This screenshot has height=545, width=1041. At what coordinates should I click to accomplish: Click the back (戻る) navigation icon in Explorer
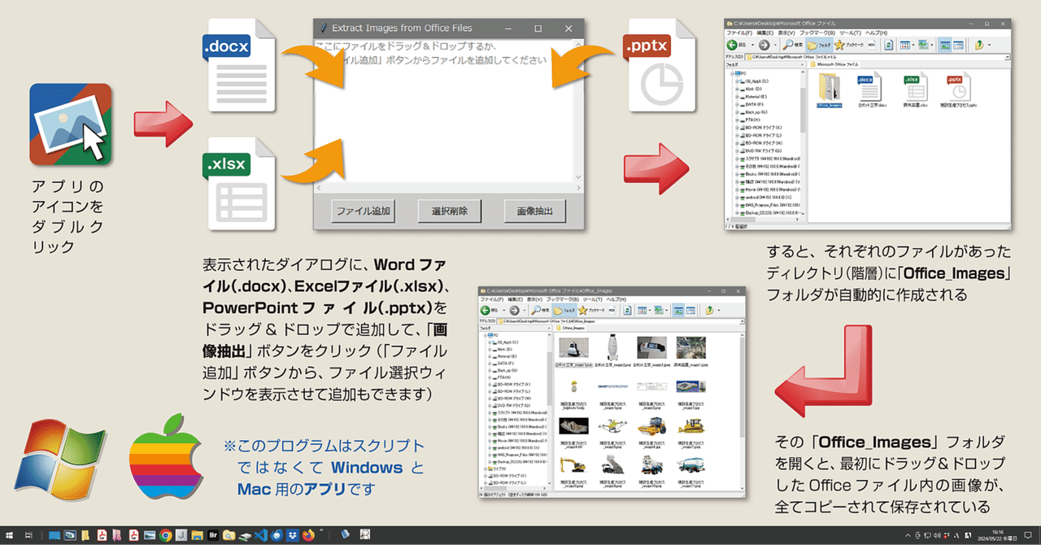click(733, 44)
